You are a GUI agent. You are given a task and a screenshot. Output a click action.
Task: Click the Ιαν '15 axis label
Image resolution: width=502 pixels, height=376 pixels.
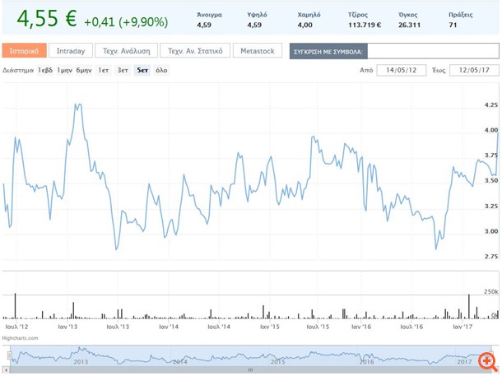click(x=270, y=327)
